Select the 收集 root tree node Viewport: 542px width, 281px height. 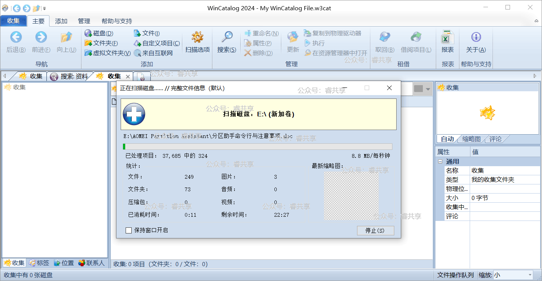15,87
